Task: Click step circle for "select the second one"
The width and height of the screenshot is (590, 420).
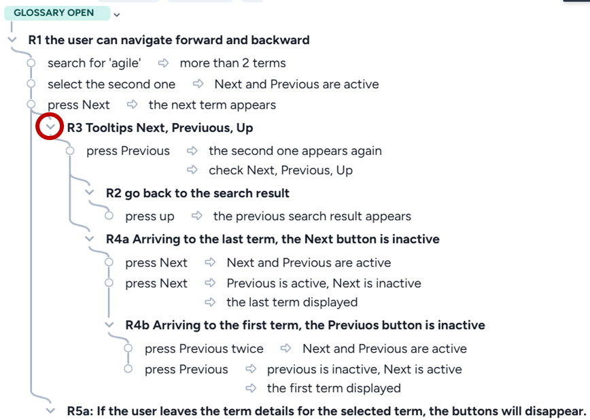Action: (31, 84)
